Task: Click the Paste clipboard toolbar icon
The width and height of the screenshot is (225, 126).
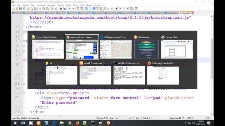Action: click(47, 8)
